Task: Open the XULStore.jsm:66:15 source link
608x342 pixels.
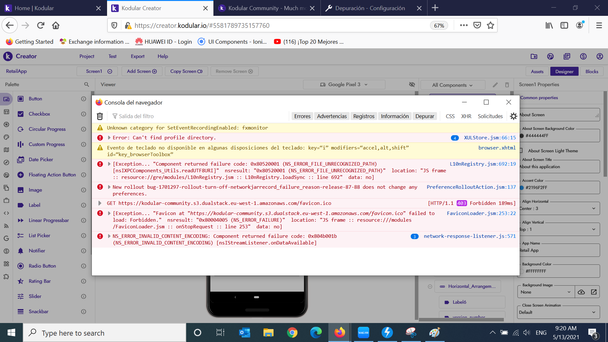Action: click(490, 138)
